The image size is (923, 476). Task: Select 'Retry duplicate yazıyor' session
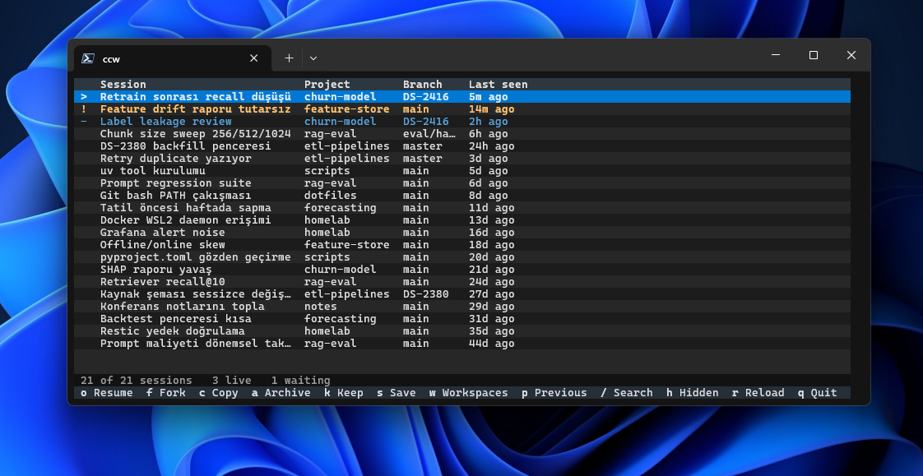[x=462, y=159]
